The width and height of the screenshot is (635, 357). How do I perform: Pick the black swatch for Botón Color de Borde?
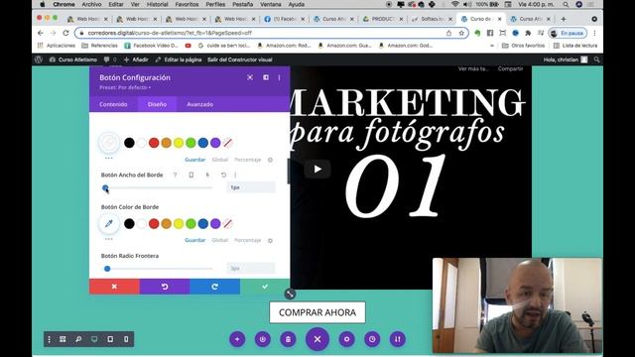tap(129, 223)
